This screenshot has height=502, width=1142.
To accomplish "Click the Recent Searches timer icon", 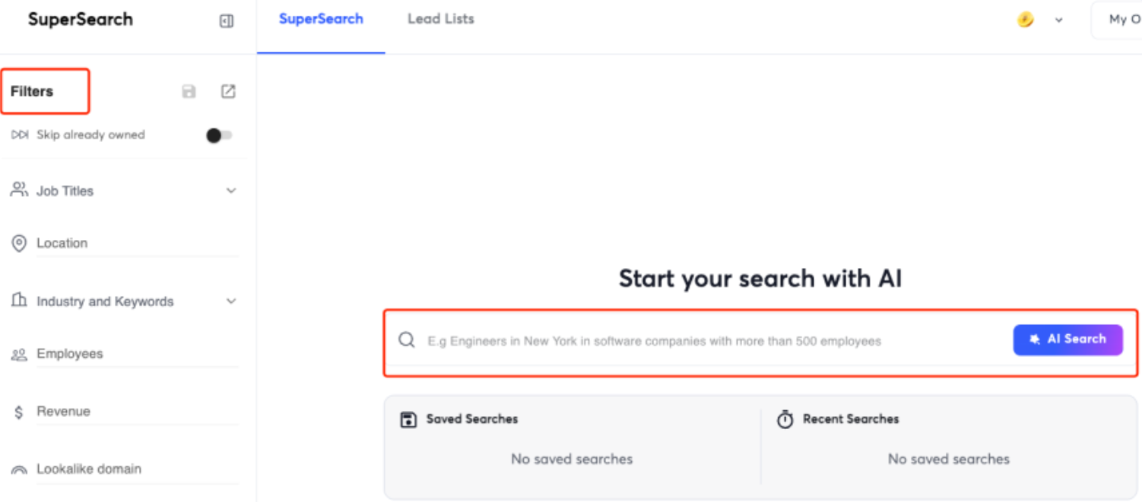I will pyautogui.click(x=785, y=419).
